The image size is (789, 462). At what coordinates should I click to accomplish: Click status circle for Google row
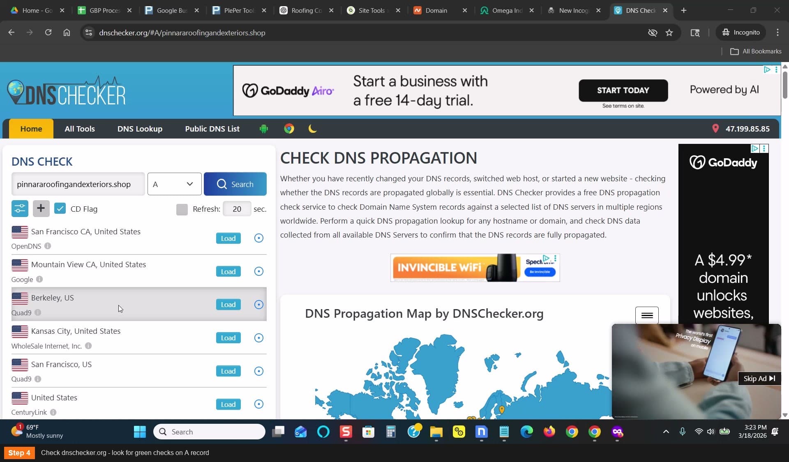tap(259, 271)
